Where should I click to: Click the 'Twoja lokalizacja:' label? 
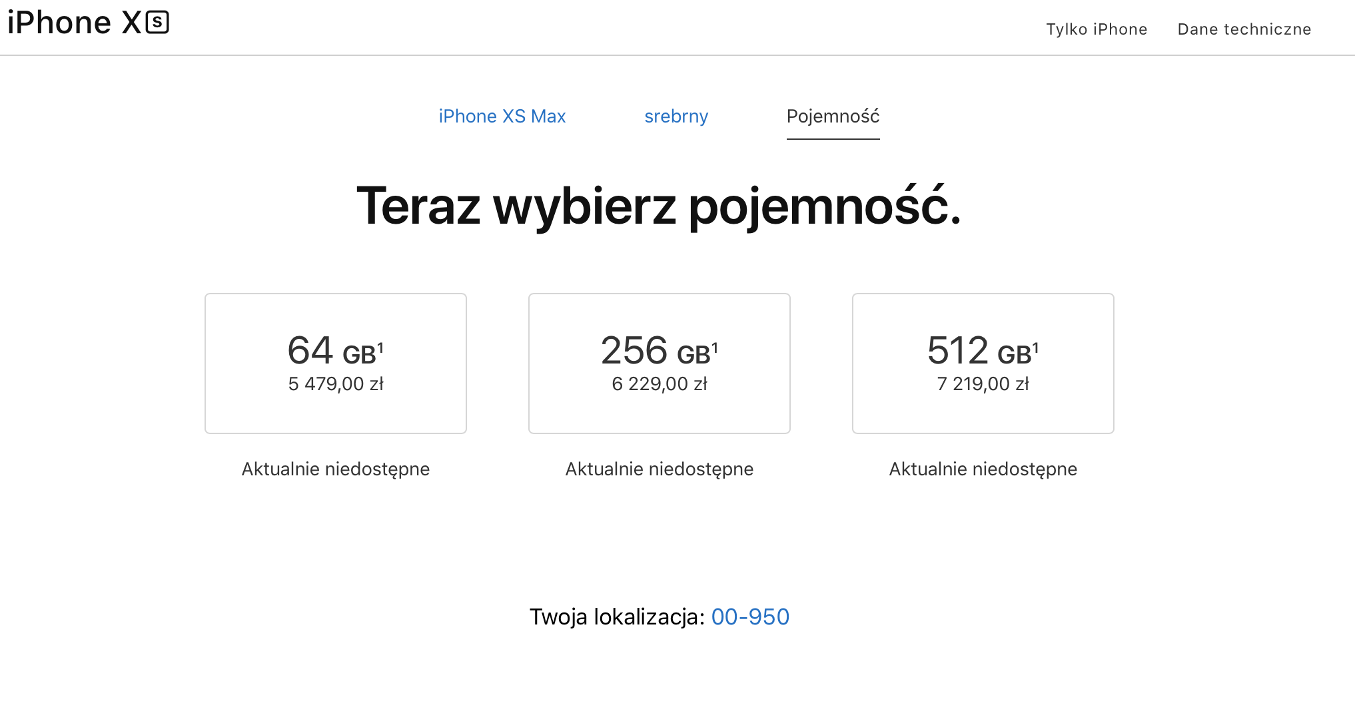point(617,616)
